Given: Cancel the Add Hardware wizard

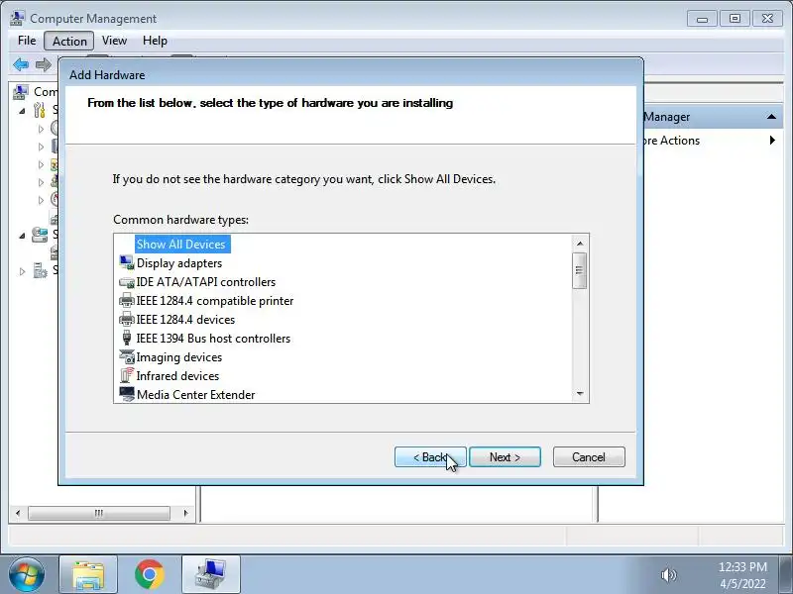Looking at the screenshot, I should (589, 457).
